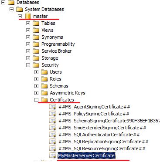Viewport: 160px width, 162px height.
Task: Select the Schemas label
Action: pos(59,86)
